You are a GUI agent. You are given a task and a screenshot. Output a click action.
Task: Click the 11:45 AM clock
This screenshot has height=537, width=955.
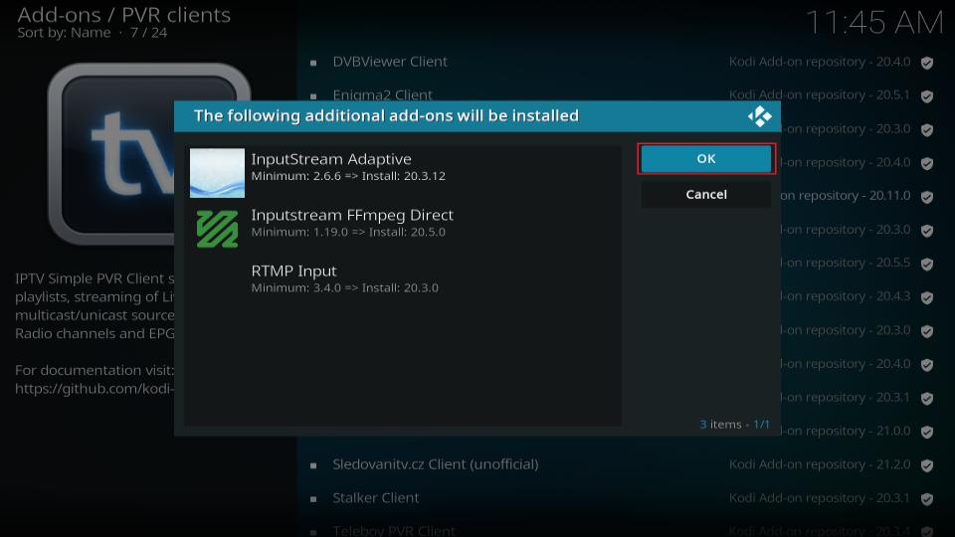point(874,23)
